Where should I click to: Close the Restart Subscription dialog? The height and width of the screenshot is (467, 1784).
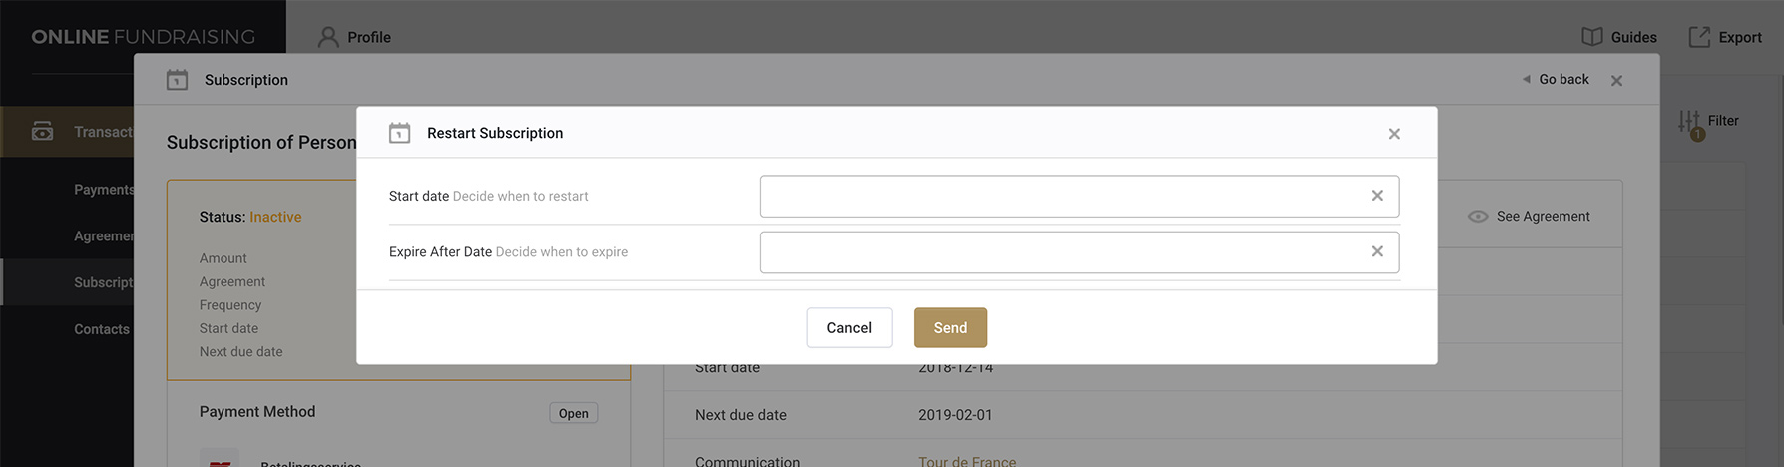pyautogui.click(x=1394, y=134)
